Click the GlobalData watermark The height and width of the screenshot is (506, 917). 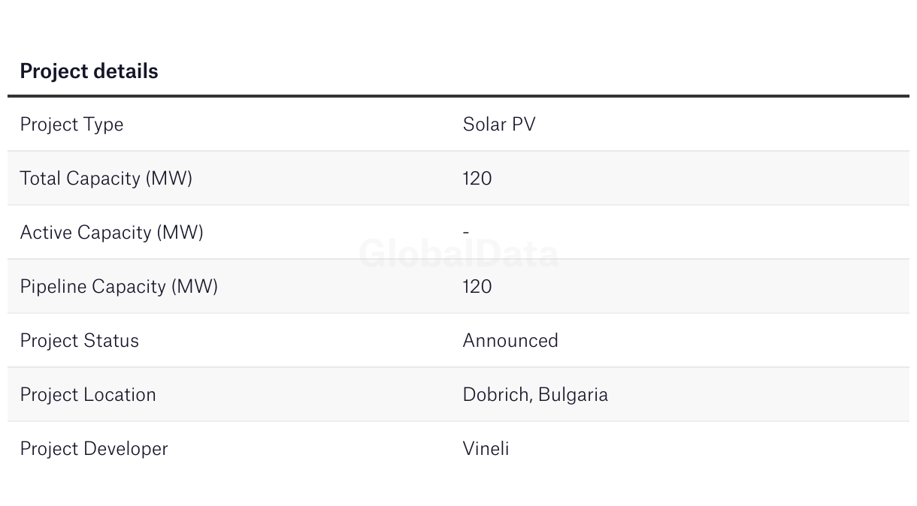tap(458, 254)
